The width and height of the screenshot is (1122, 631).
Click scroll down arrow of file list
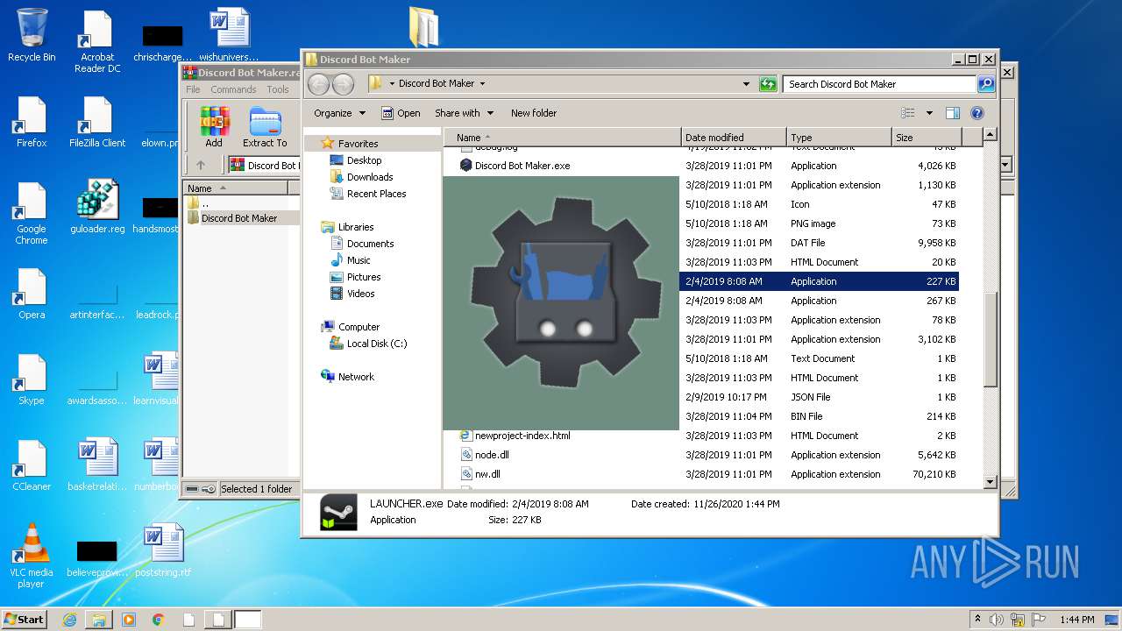click(991, 482)
